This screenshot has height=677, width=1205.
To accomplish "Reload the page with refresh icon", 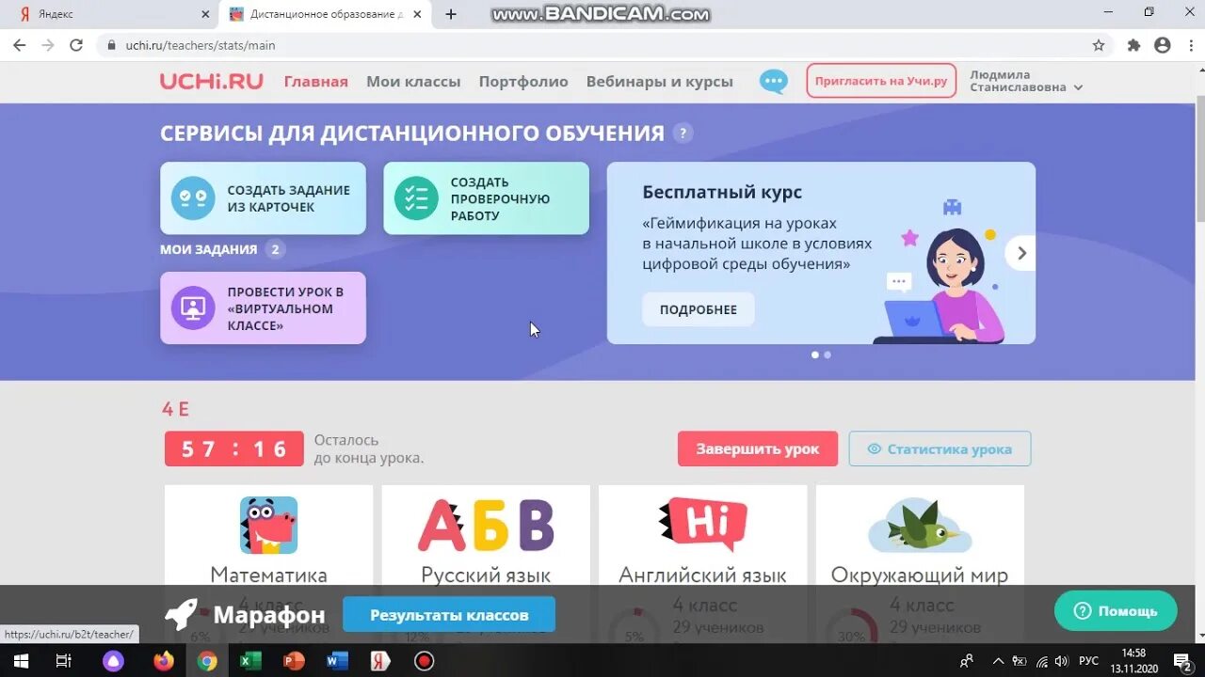I will pyautogui.click(x=77, y=45).
